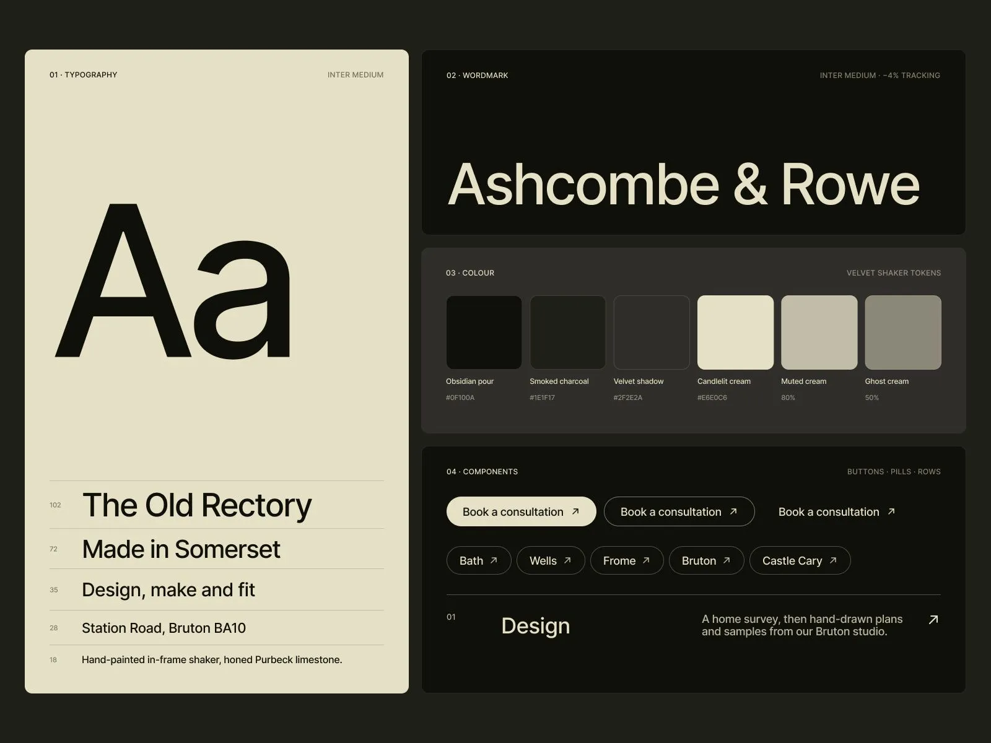Click the Design, make and fit sample
Image resolution: width=991 pixels, height=743 pixels.
168,590
